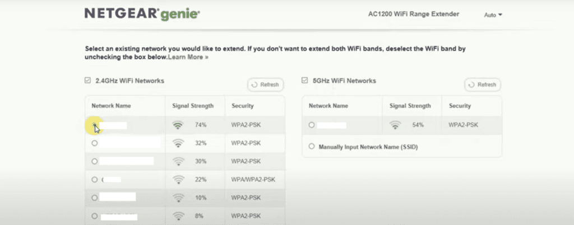Select the 2.4GHz network with 22% signal

[x=95, y=179]
